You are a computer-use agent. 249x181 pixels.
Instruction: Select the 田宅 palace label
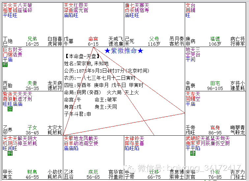tap(215, 83)
